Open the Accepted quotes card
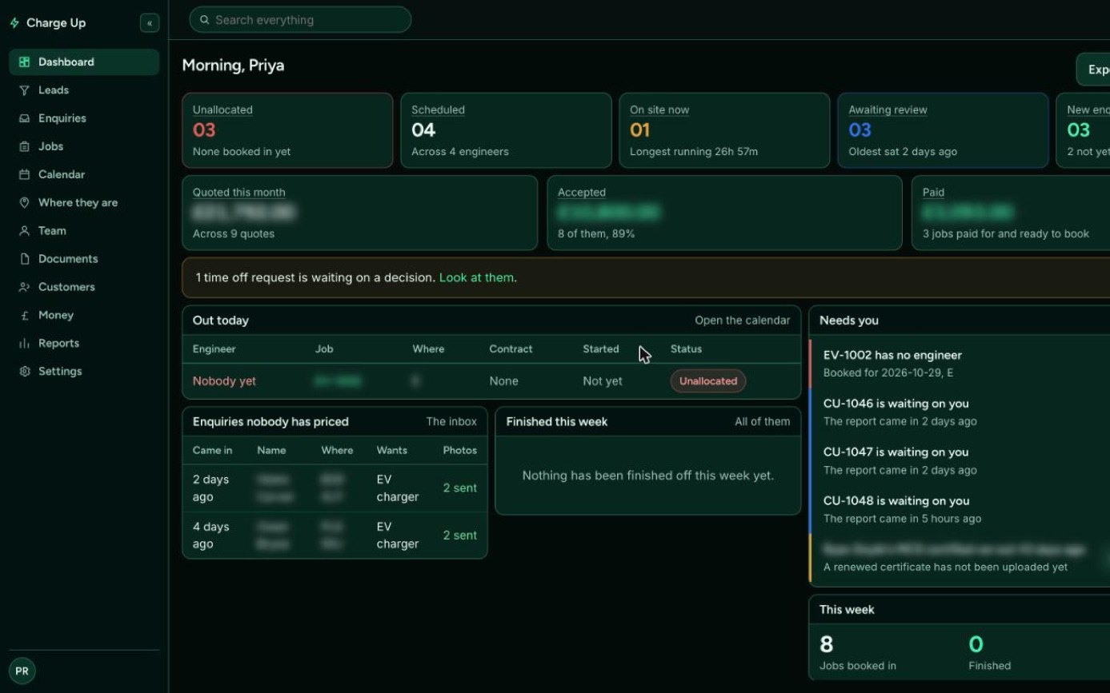The image size is (1110, 693). click(724, 213)
